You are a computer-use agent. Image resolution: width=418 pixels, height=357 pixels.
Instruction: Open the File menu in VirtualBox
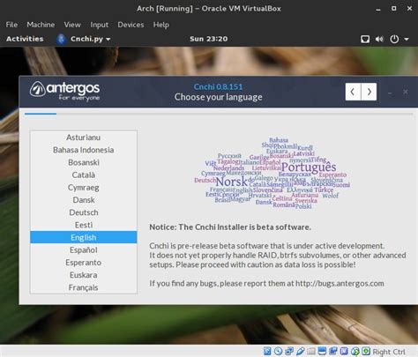coord(11,25)
